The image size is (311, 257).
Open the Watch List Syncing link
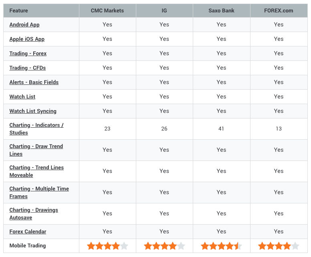pos(33,111)
